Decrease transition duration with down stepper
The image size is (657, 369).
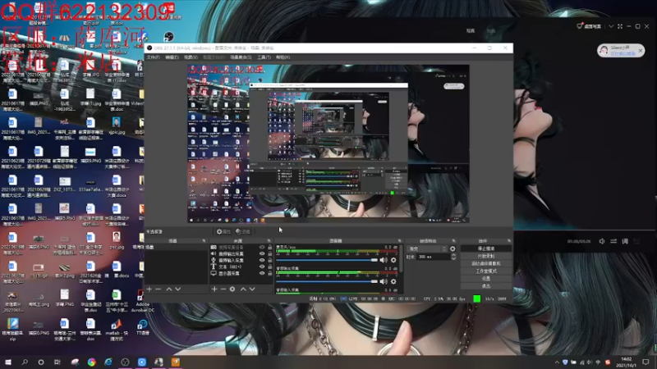tap(453, 258)
